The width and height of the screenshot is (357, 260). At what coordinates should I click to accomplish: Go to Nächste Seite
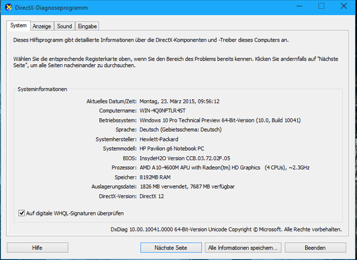(x=171, y=248)
